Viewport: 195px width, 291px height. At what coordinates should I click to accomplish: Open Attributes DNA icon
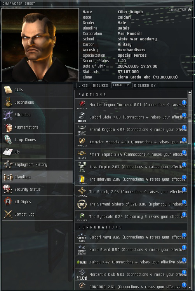8,115
